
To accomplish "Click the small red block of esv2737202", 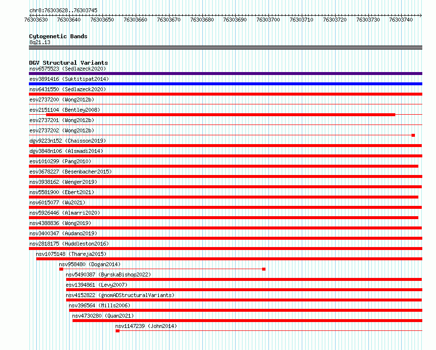I will [x=413, y=135].
